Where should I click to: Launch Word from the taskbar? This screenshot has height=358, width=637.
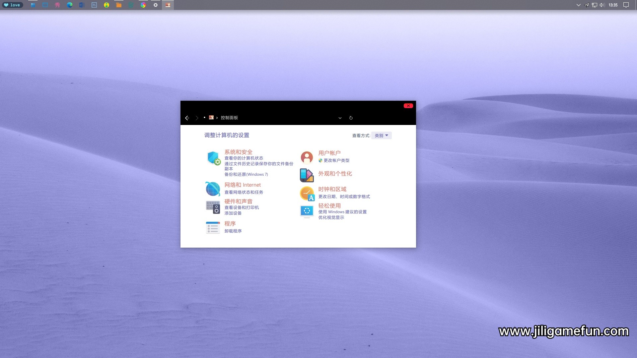tap(82, 5)
